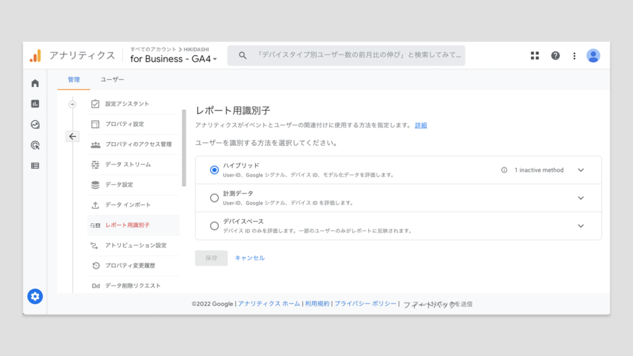Open Reports bar chart icon in sidebar
This screenshot has width=633, height=356.
(x=35, y=104)
